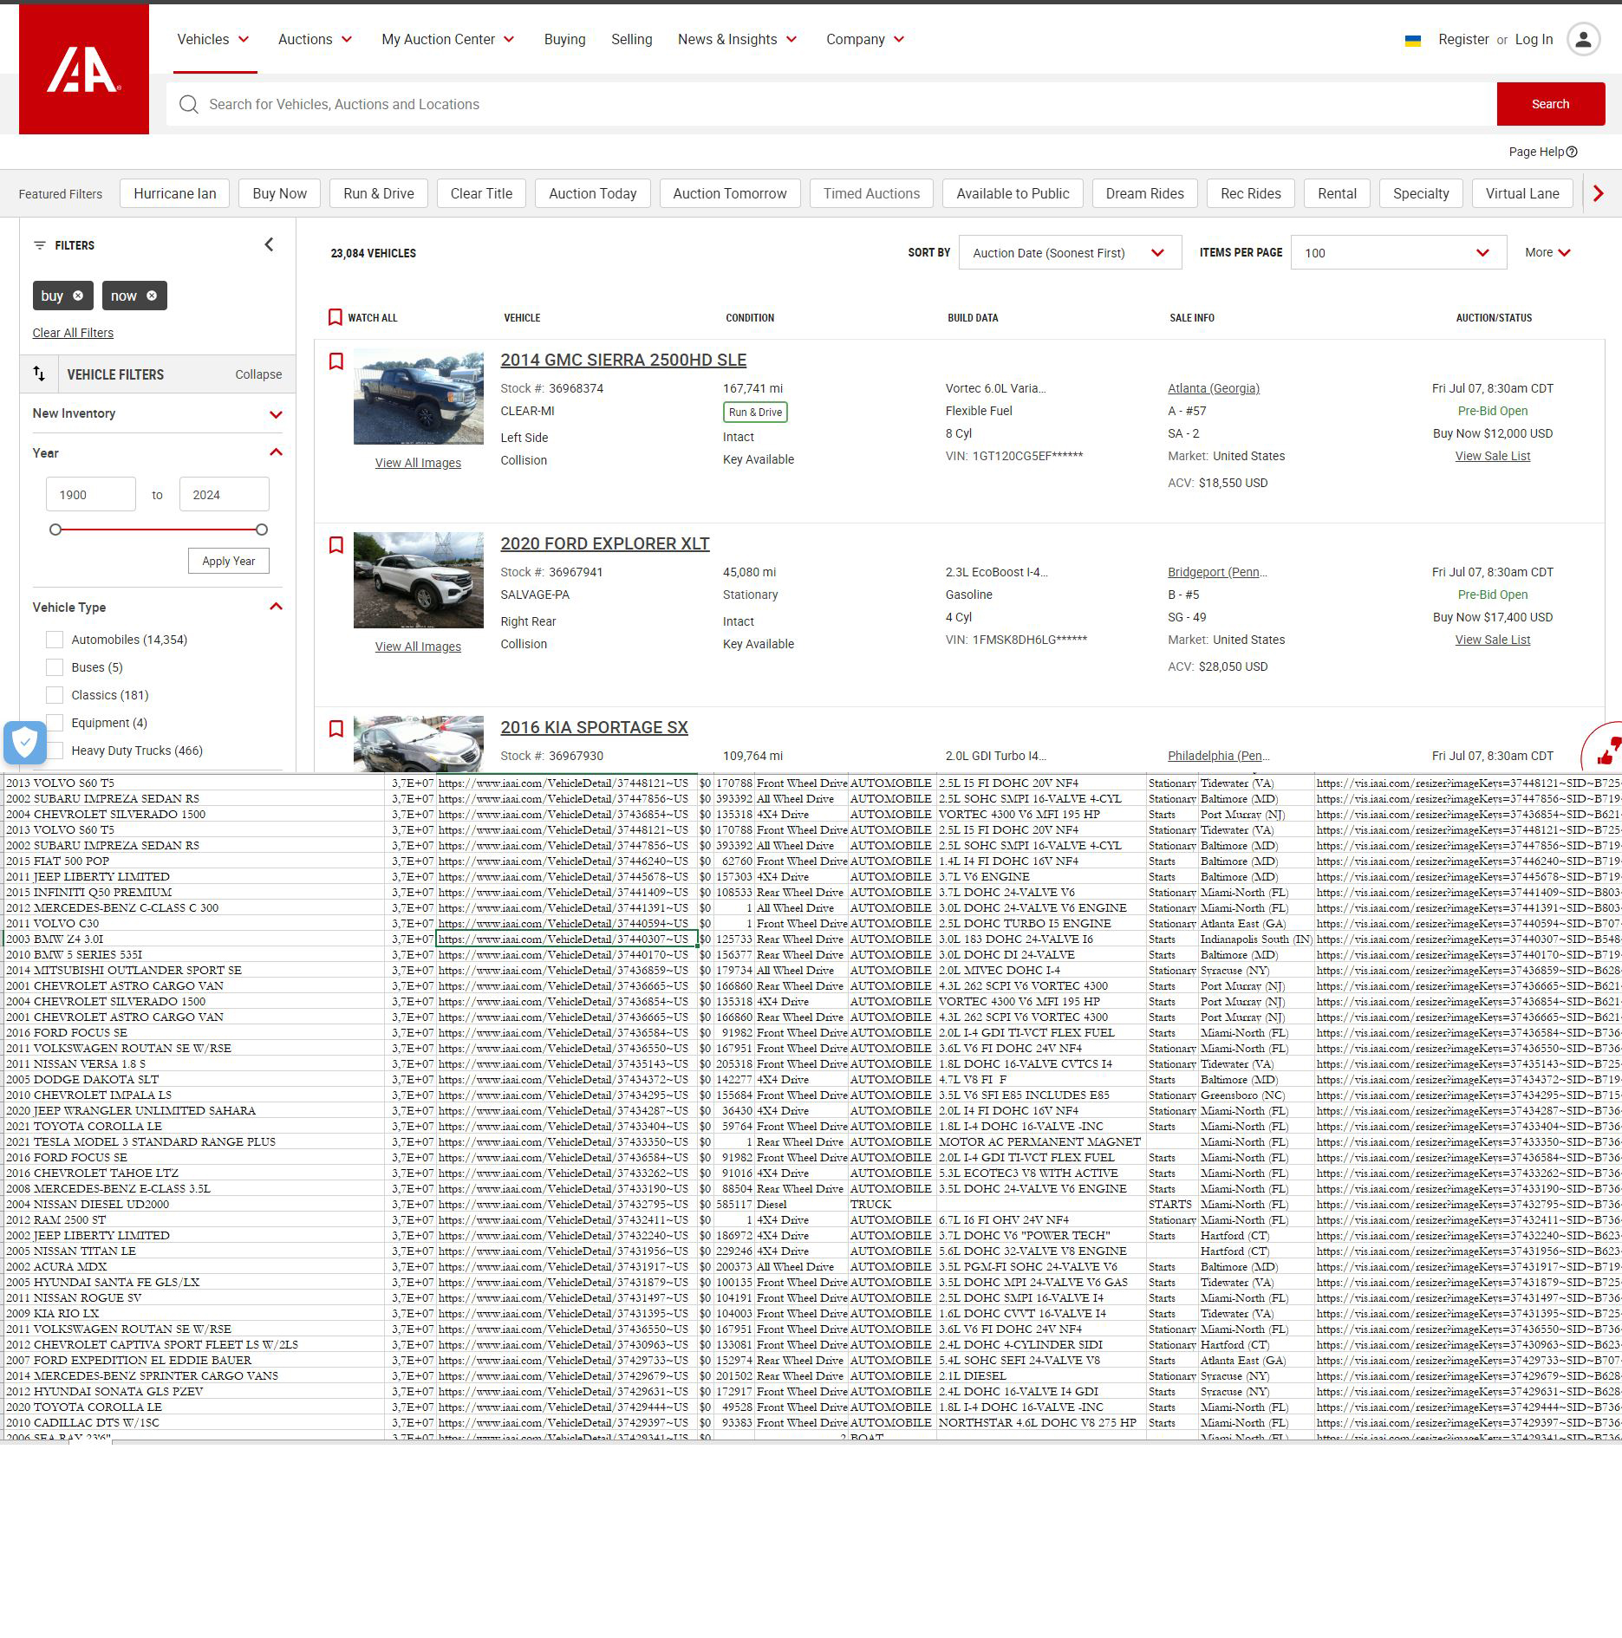This screenshot has width=1622, height=1638.
Task: Click the Atlanta (Georgia) branch link
Action: [1214, 388]
